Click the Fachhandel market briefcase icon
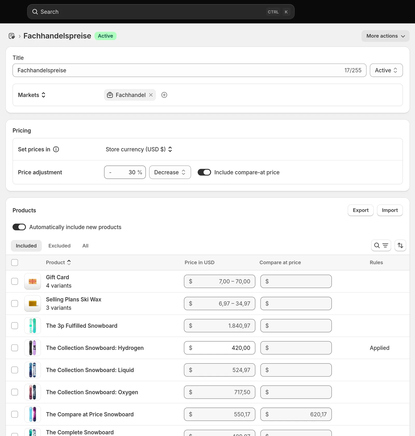The width and height of the screenshot is (415, 436). [x=110, y=95]
